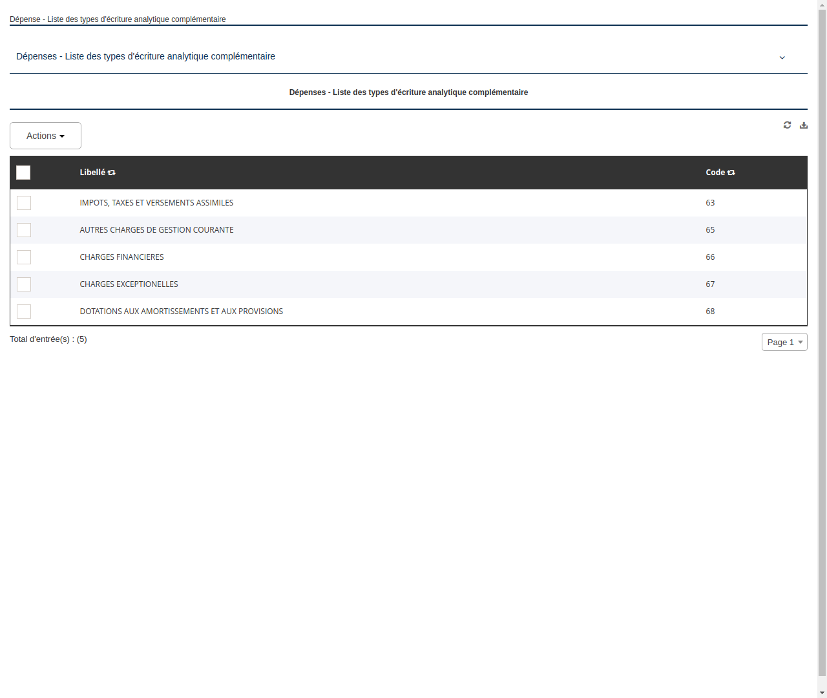Collapse the Dépenses panel with the chevron
827x698 pixels.
(x=782, y=58)
